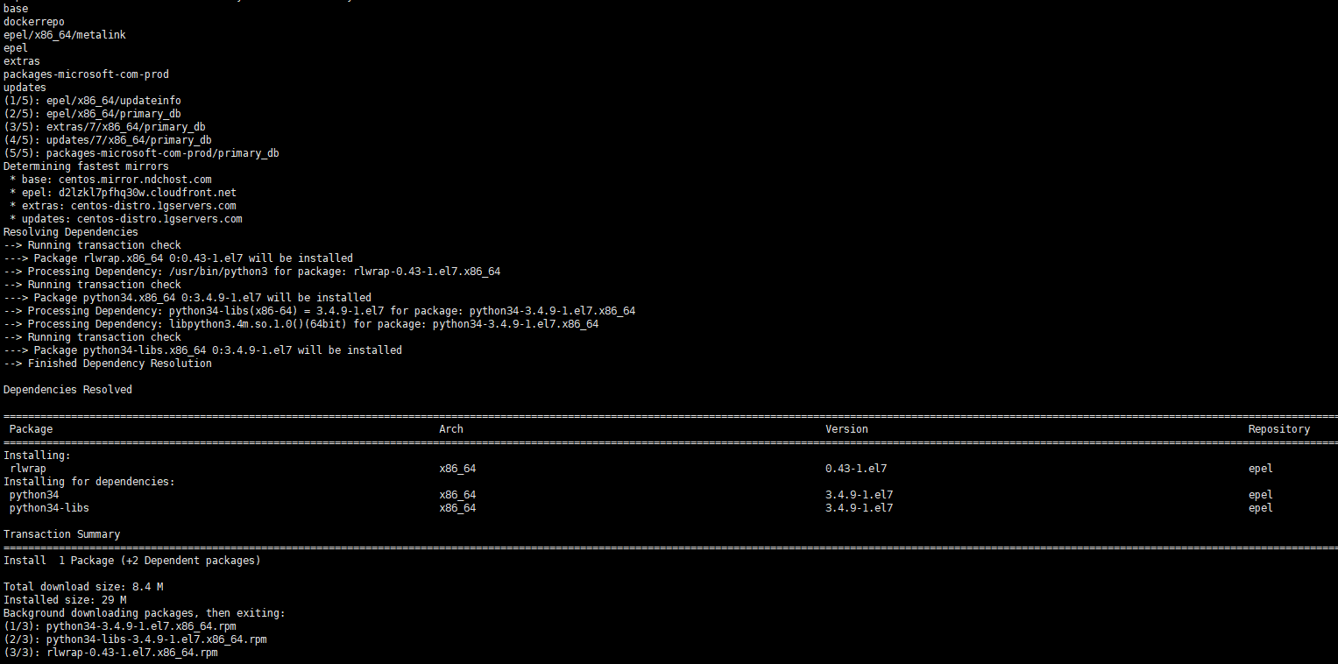Click 'Finished Dependency Resolution' line

click(108, 364)
